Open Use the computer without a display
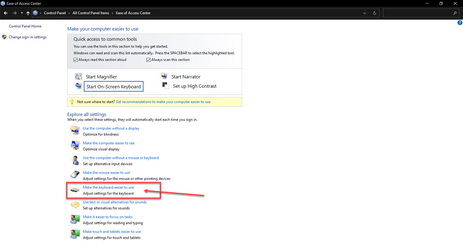The width and height of the screenshot is (463, 251). 111,129
